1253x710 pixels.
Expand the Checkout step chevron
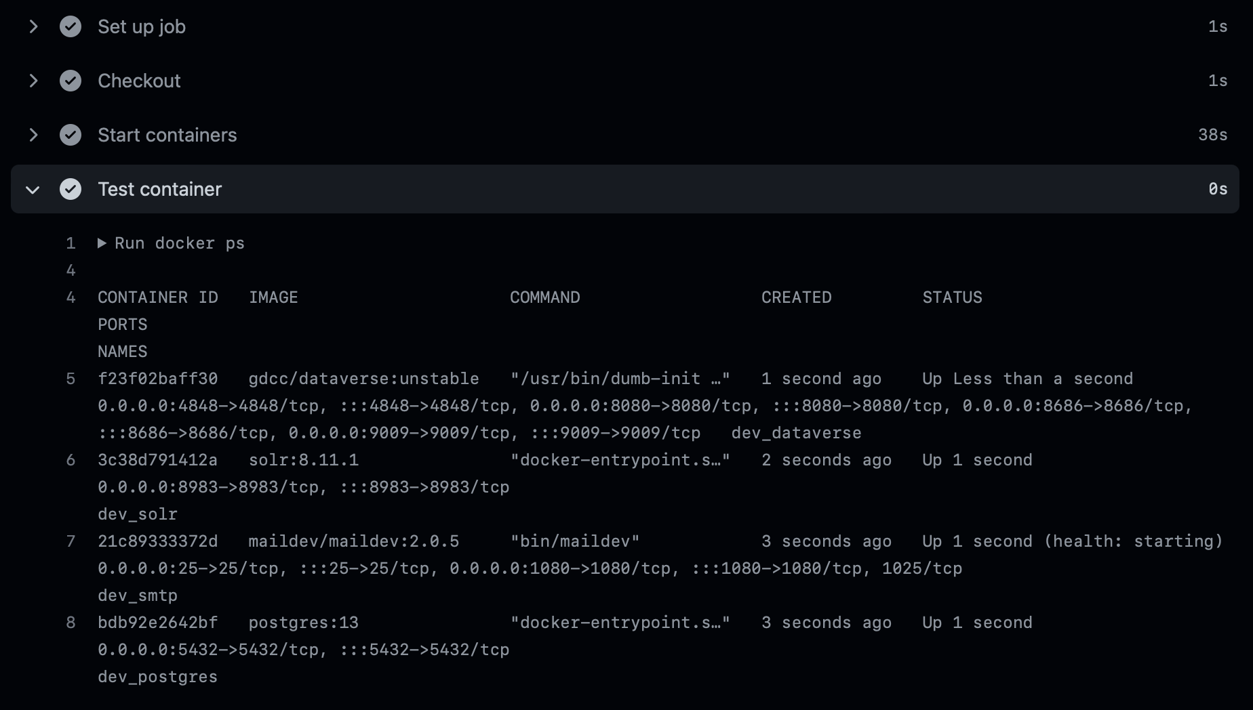coord(33,81)
